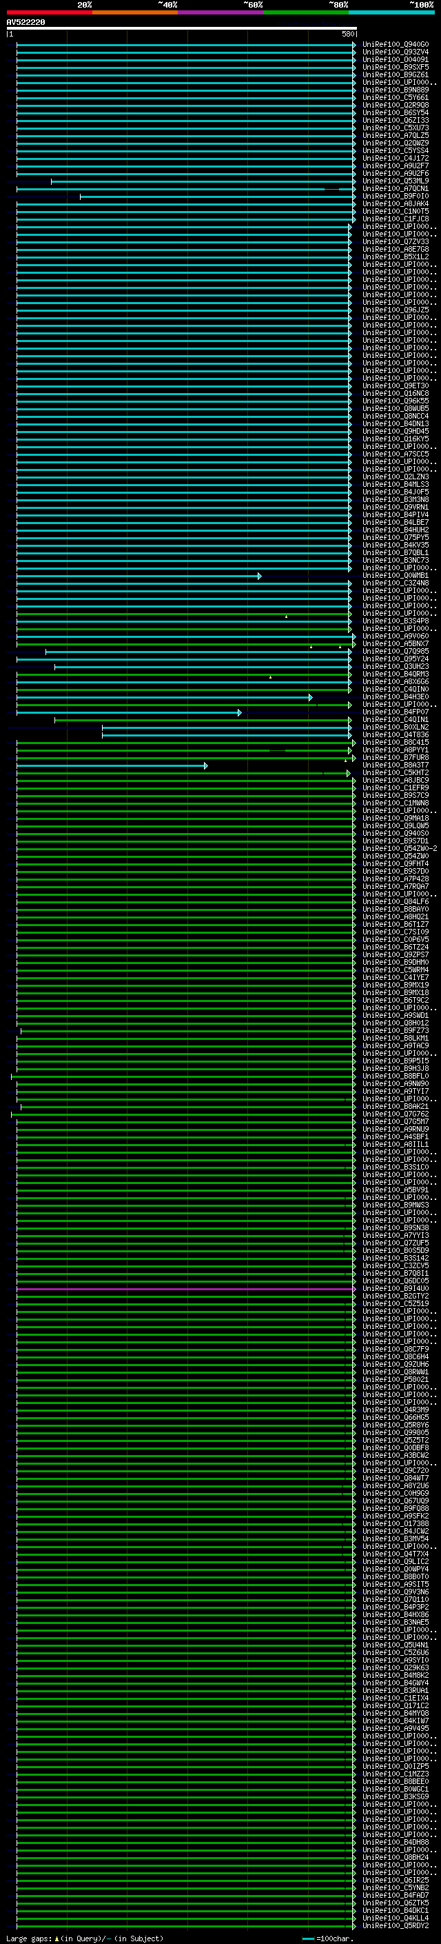This screenshot has width=441, height=1944.
Task: Open hit UniRef100_Q93ZV4
Action: point(395,53)
